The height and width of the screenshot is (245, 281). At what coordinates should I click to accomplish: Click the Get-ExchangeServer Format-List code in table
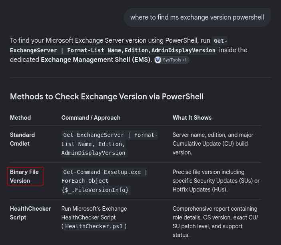[110, 144]
